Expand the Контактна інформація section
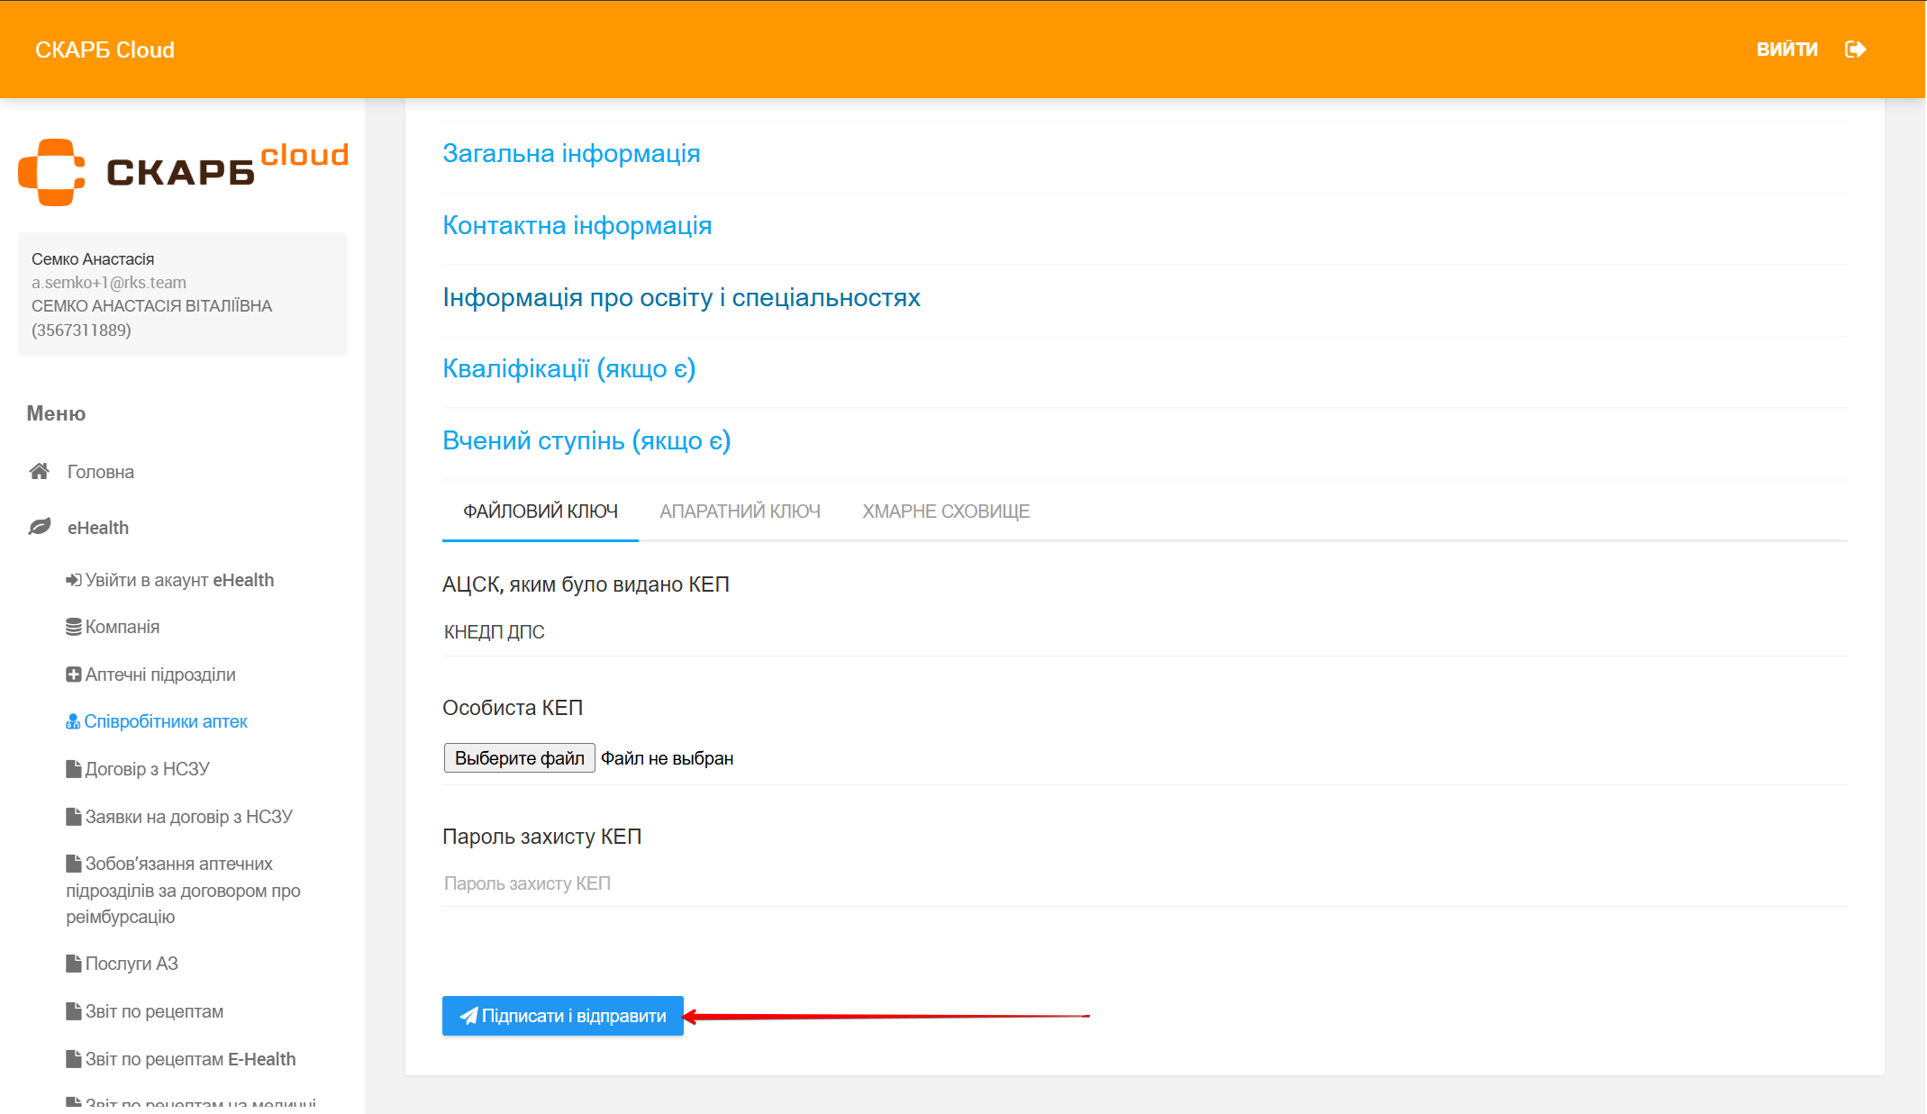This screenshot has width=1927, height=1114. (x=577, y=226)
